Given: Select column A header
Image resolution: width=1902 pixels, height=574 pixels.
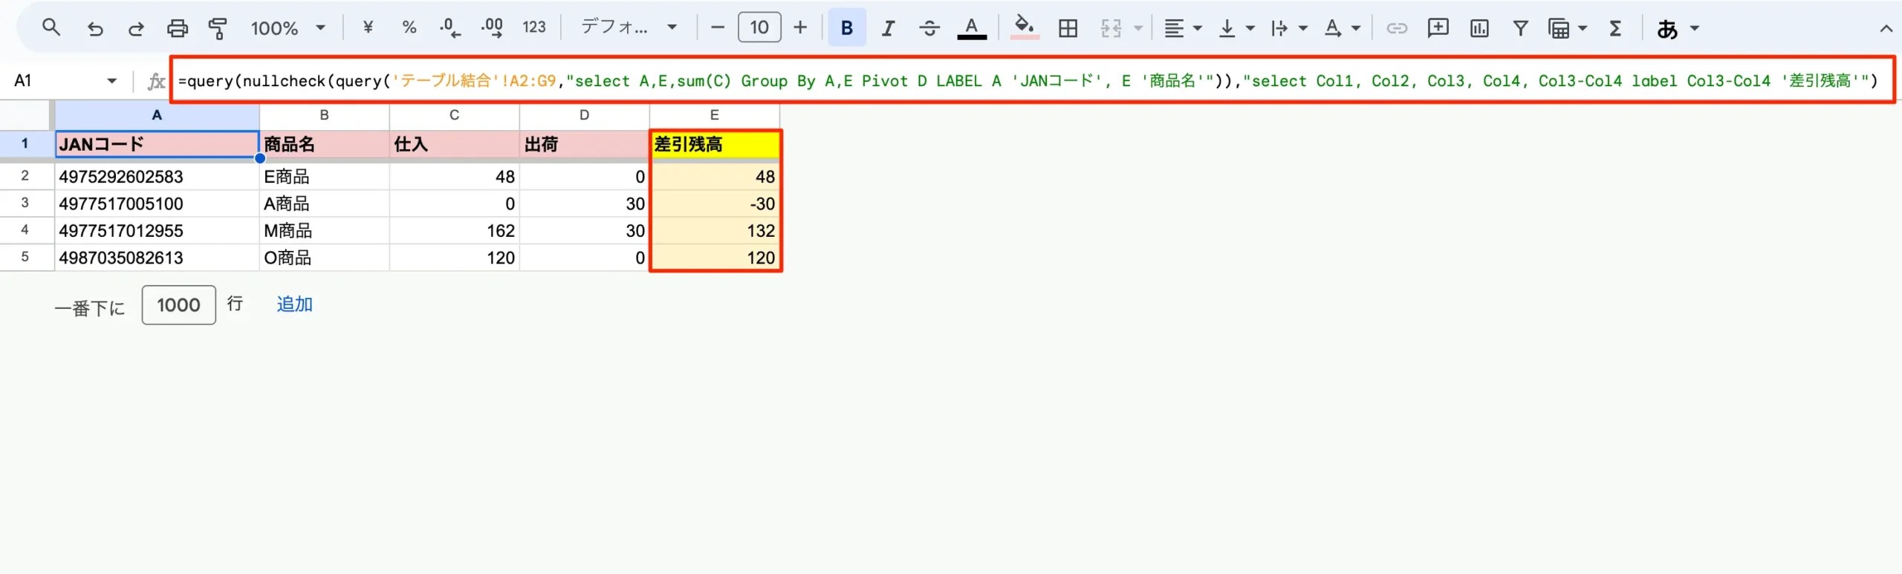Looking at the screenshot, I should [157, 115].
